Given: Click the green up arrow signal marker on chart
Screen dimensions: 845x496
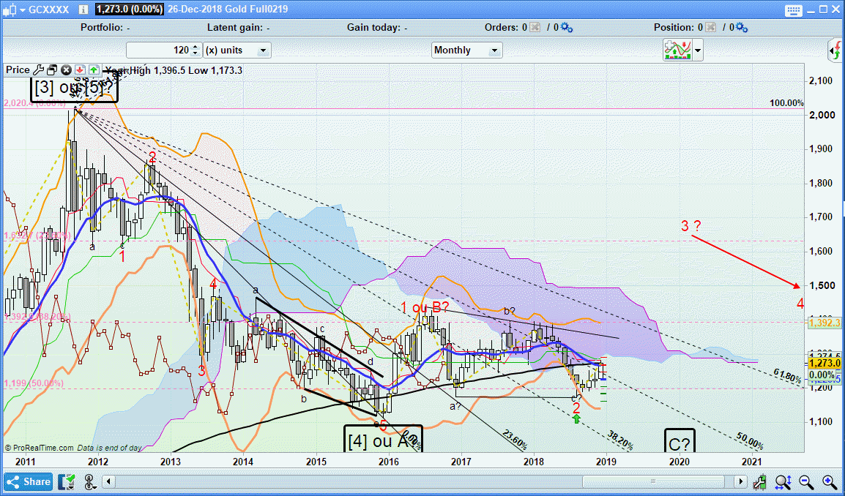Looking at the screenshot, I should pos(576,418).
